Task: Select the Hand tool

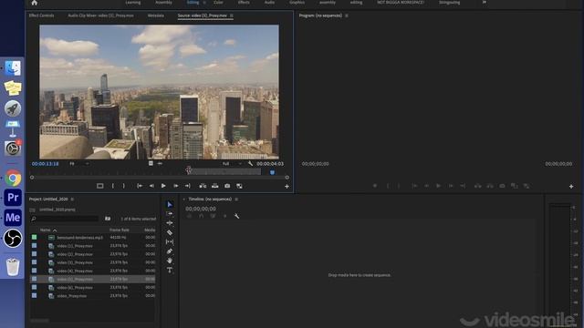Action: tap(170, 261)
